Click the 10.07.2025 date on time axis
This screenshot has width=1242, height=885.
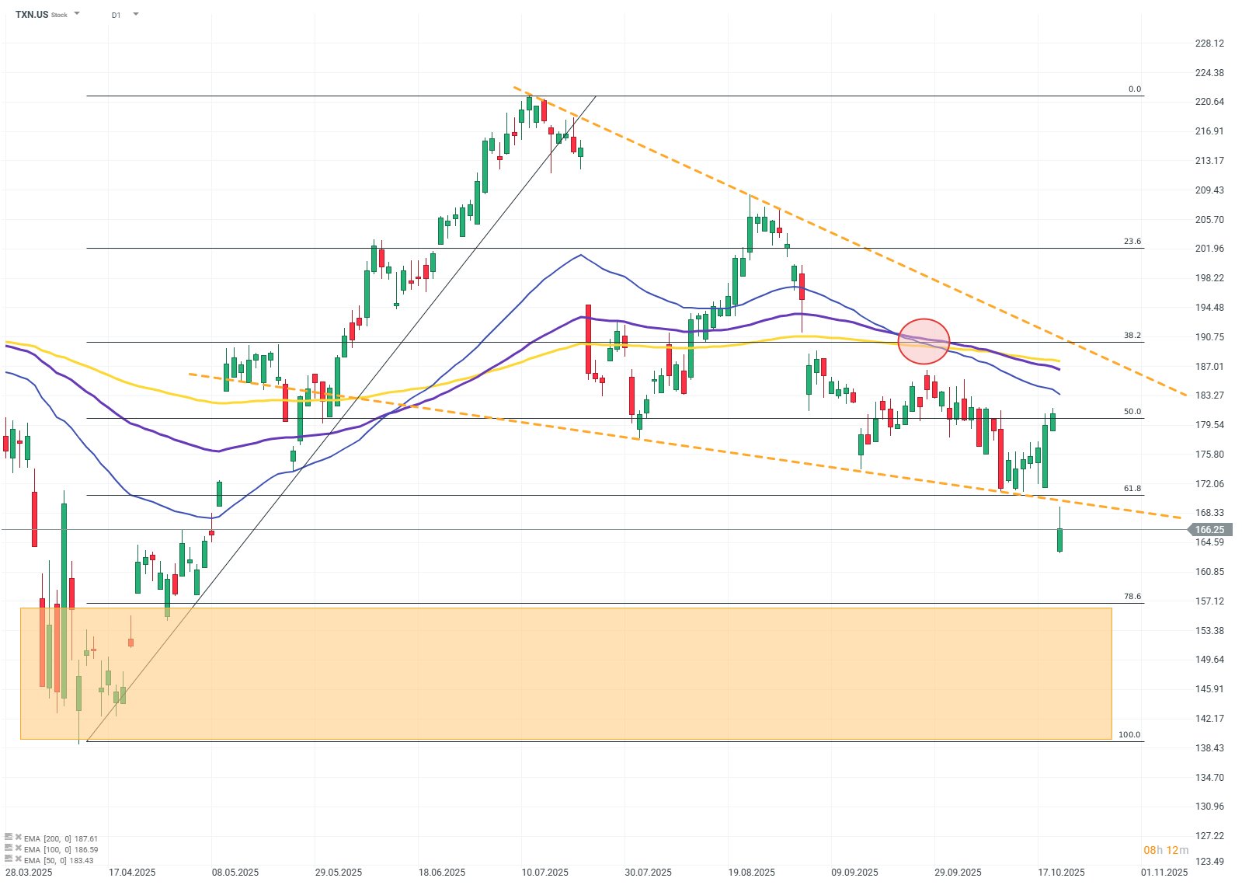(544, 872)
